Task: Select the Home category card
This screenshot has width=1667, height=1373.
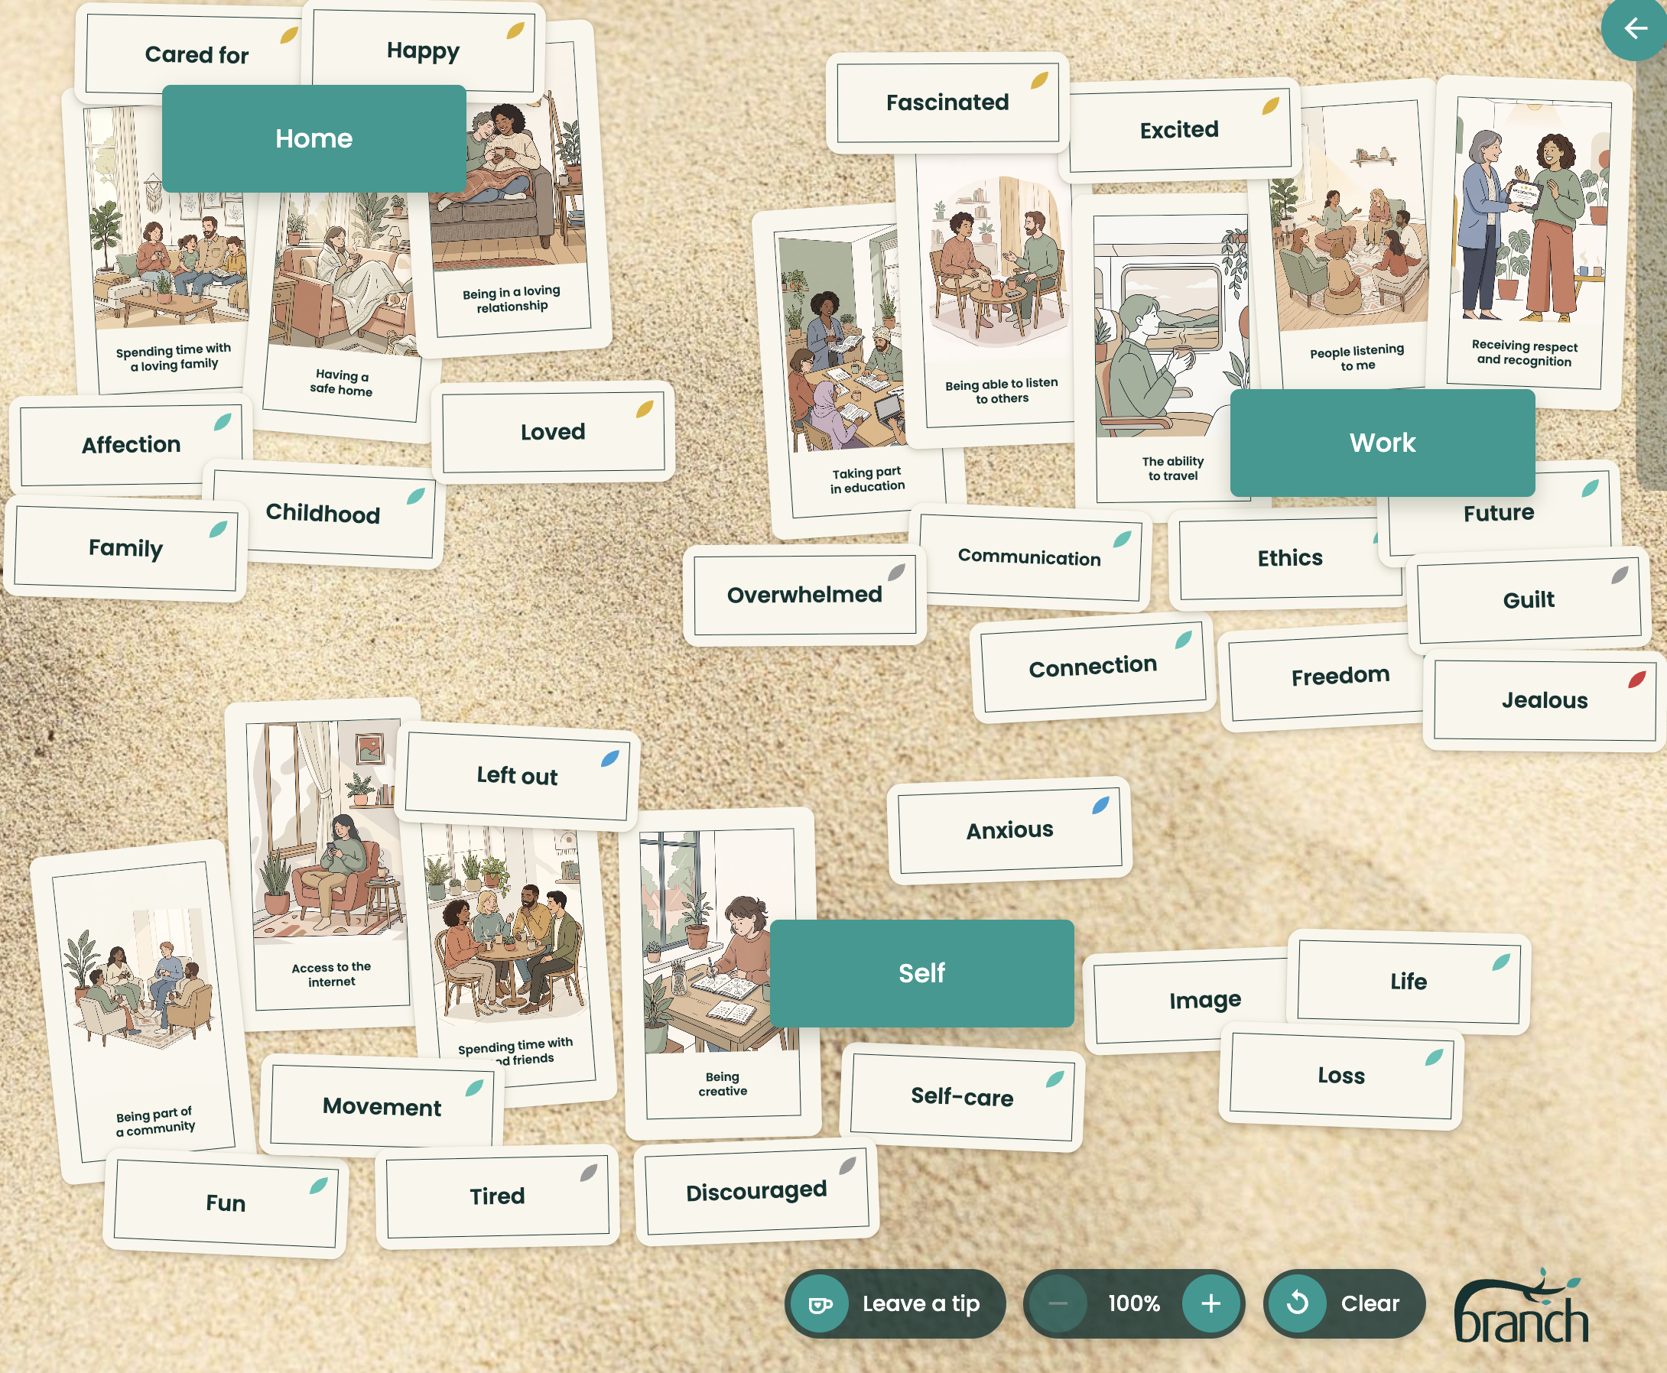Action: [x=314, y=138]
